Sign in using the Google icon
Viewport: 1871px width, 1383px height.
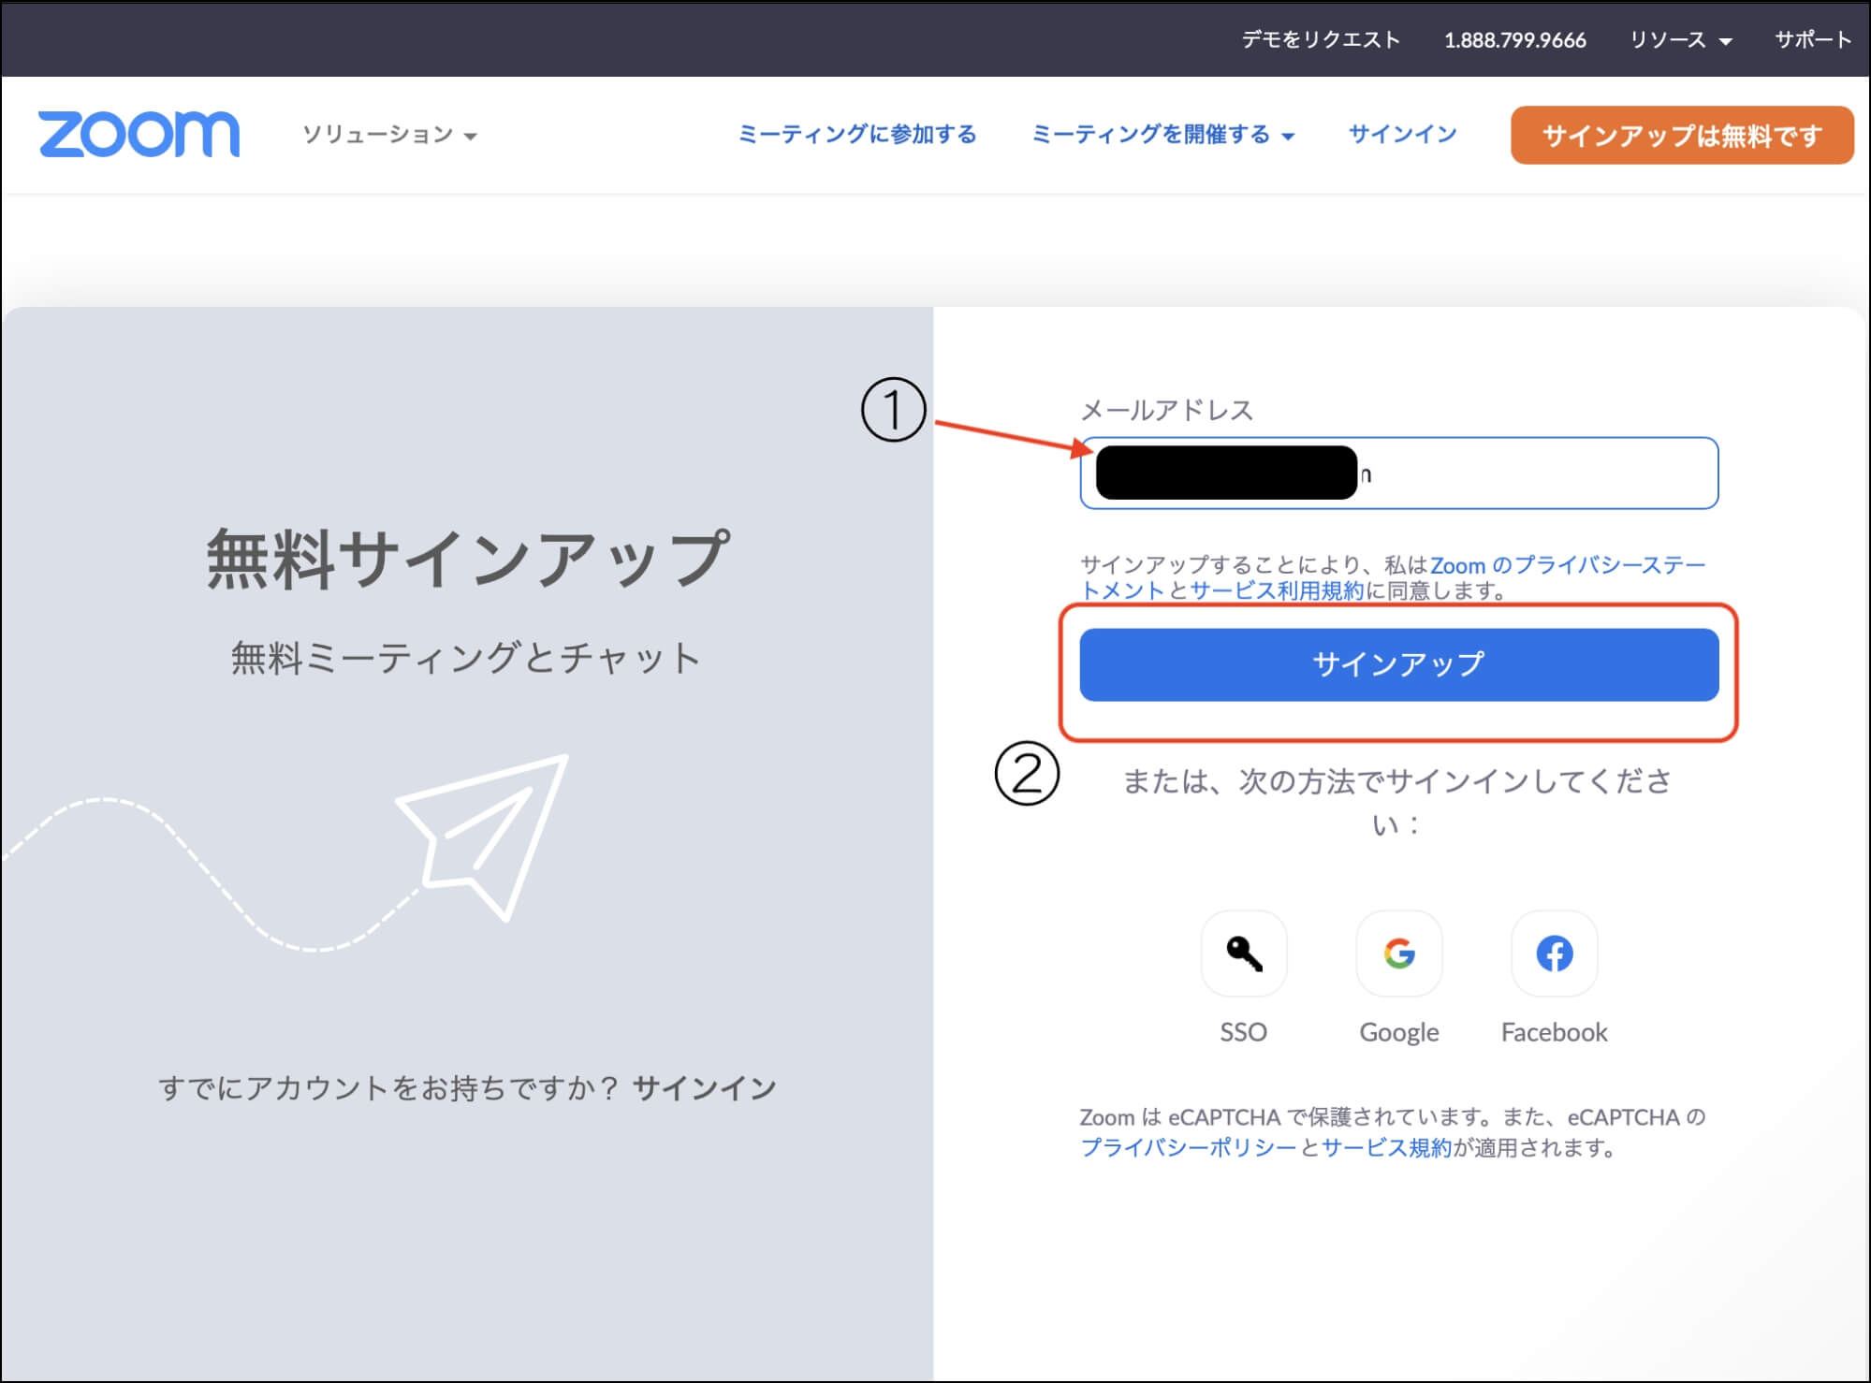(1397, 954)
